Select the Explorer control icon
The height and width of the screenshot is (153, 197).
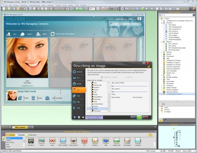coord(95,141)
